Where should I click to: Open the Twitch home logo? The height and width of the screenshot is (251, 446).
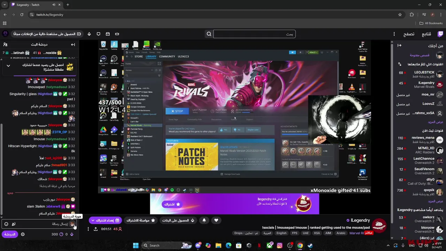tap(440, 34)
